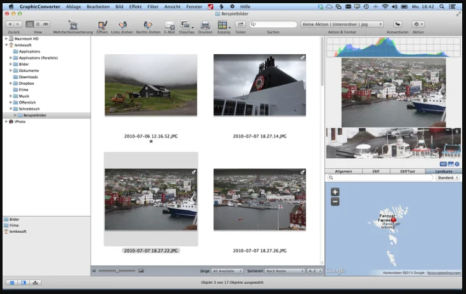The image size is (466, 294).
Task: Open the Mehrfachkonvertierung batch tool
Action: pyautogui.click(x=73, y=25)
